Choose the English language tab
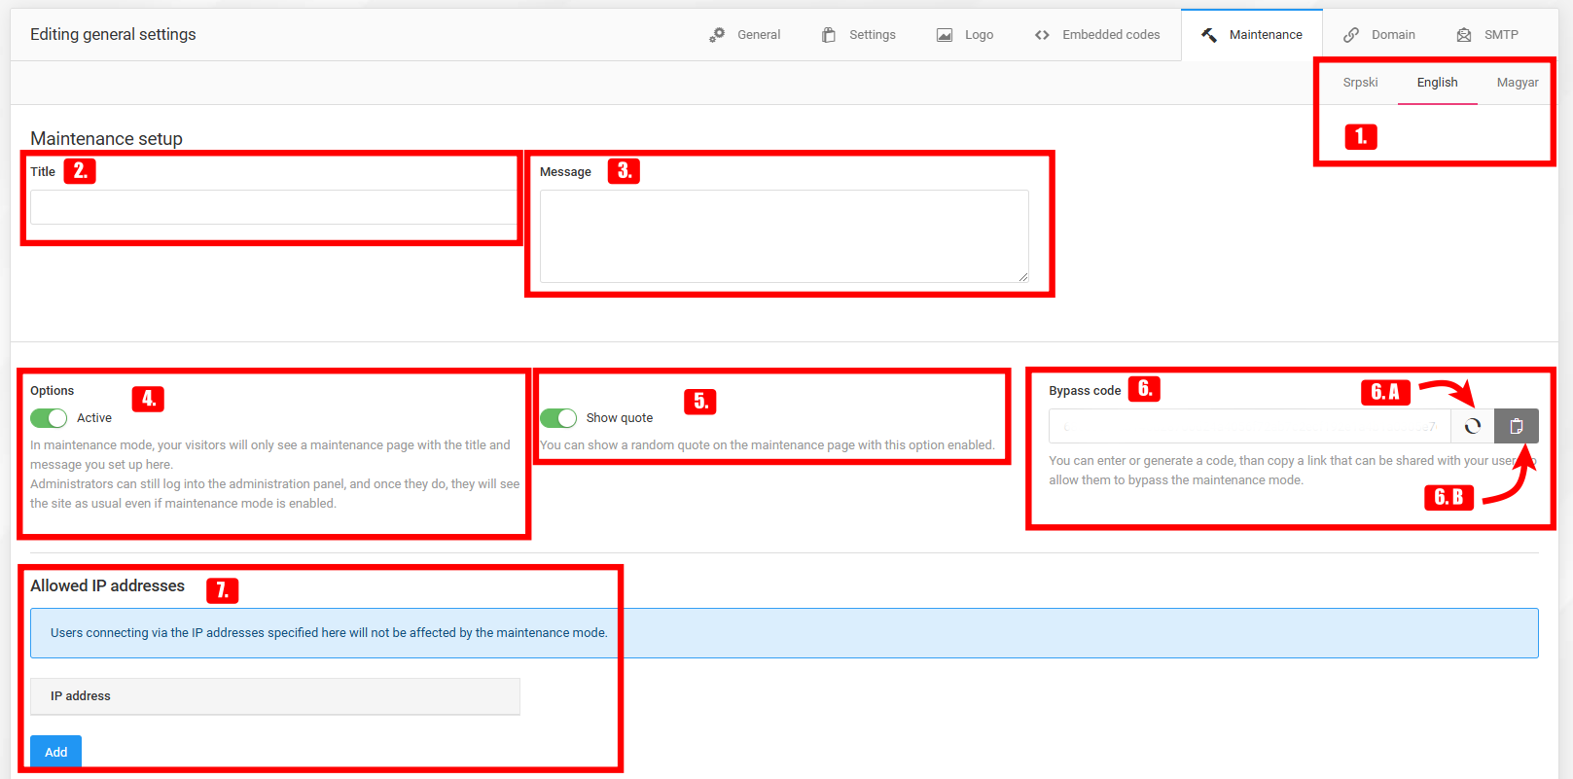 click(1437, 83)
